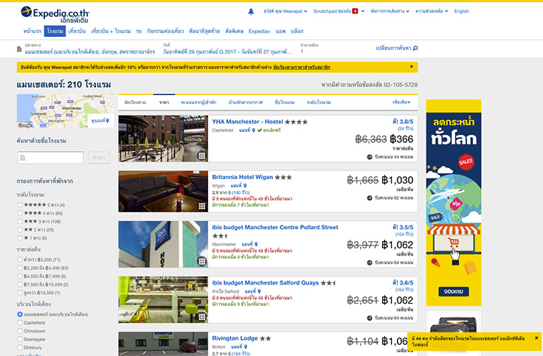The image size is (543, 356).
Task: Click the Manchester map thumbnail
Action: pyautogui.click(x=65, y=111)
